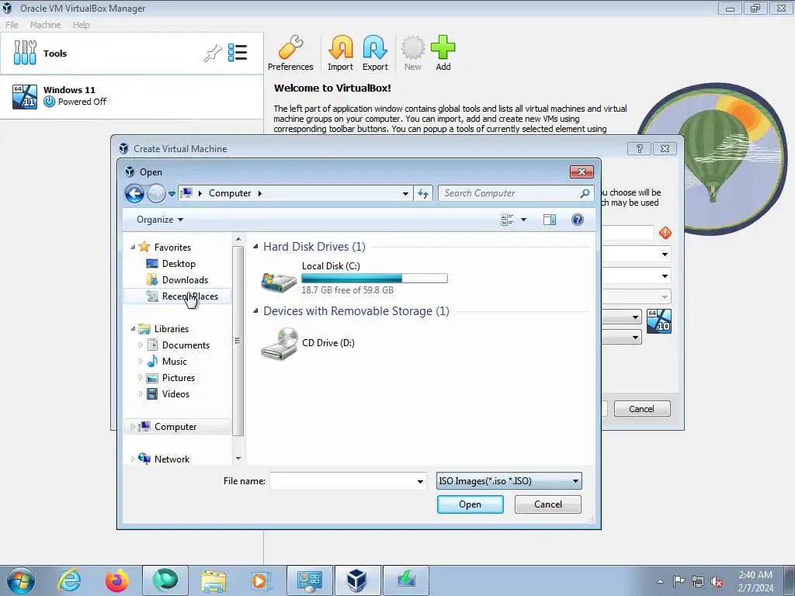795x596 pixels.
Task: Open the Machine menu
Action: [45, 25]
